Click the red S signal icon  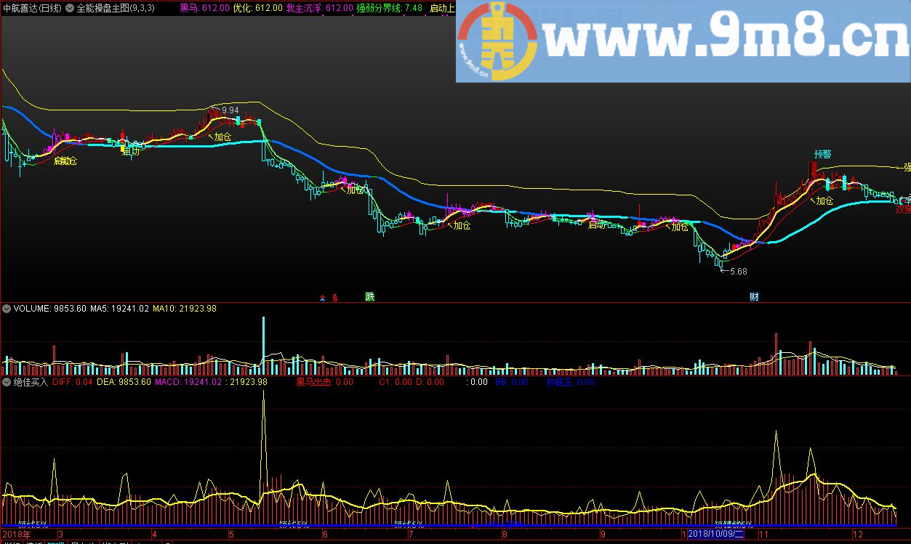point(335,297)
